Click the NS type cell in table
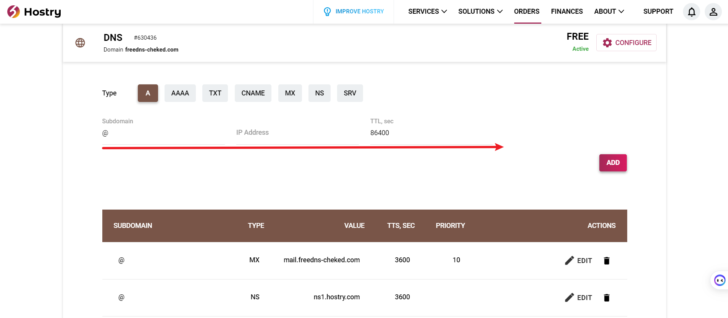The width and height of the screenshot is (728, 318). click(x=255, y=297)
